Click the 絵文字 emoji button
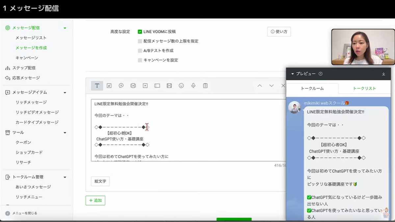 point(100,181)
